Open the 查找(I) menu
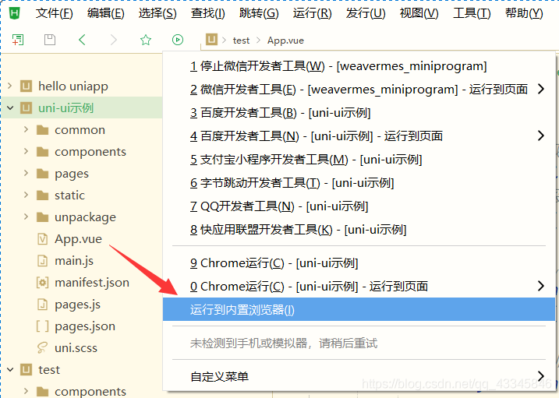The width and height of the screenshot is (559, 398). pyautogui.click(x=208, y=13)
